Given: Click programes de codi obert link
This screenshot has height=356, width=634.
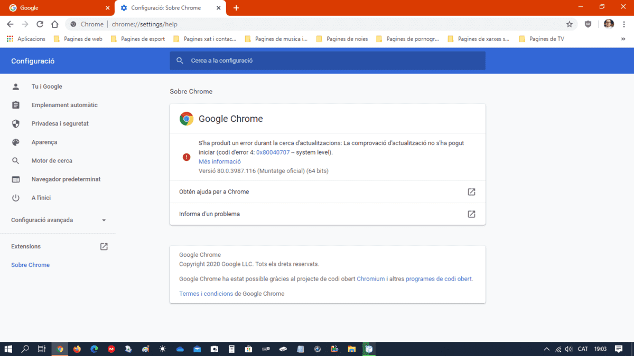Looking at the screenshot, I should coord(439,279).
